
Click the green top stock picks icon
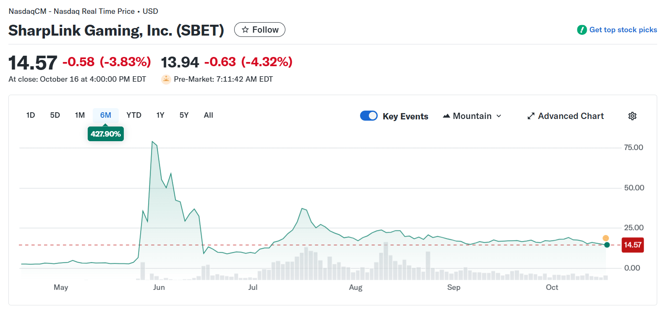tap(582, 30)
